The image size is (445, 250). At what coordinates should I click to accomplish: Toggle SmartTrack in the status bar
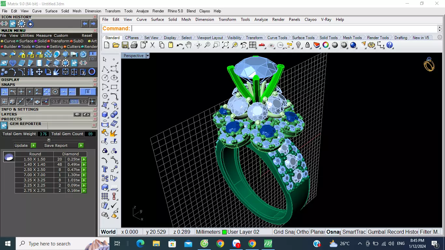point(354,232)
